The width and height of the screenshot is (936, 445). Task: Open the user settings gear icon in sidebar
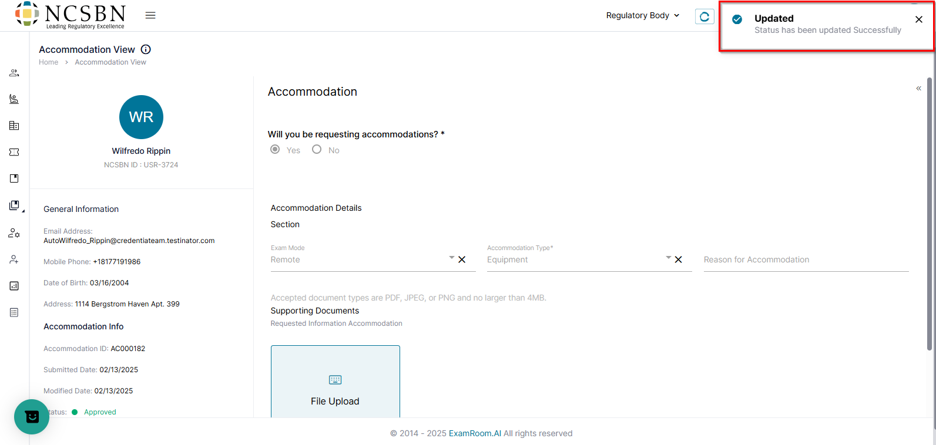tap(14, 233)
